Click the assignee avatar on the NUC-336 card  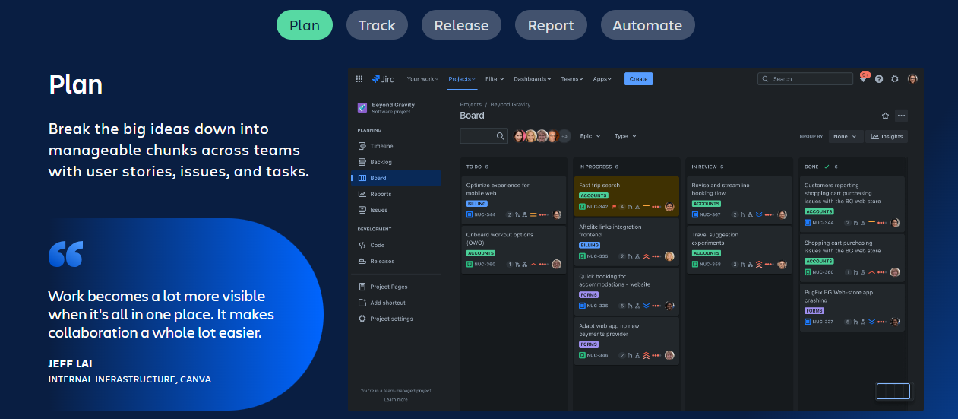pyautogui.click(x=669, y=306)
